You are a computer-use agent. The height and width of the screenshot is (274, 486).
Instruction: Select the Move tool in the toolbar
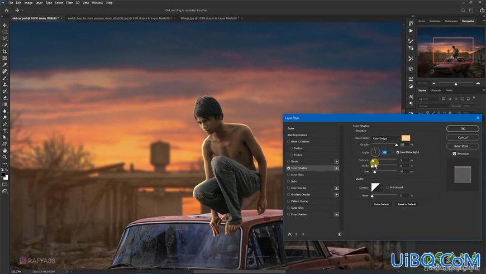[x=4, y=25]
